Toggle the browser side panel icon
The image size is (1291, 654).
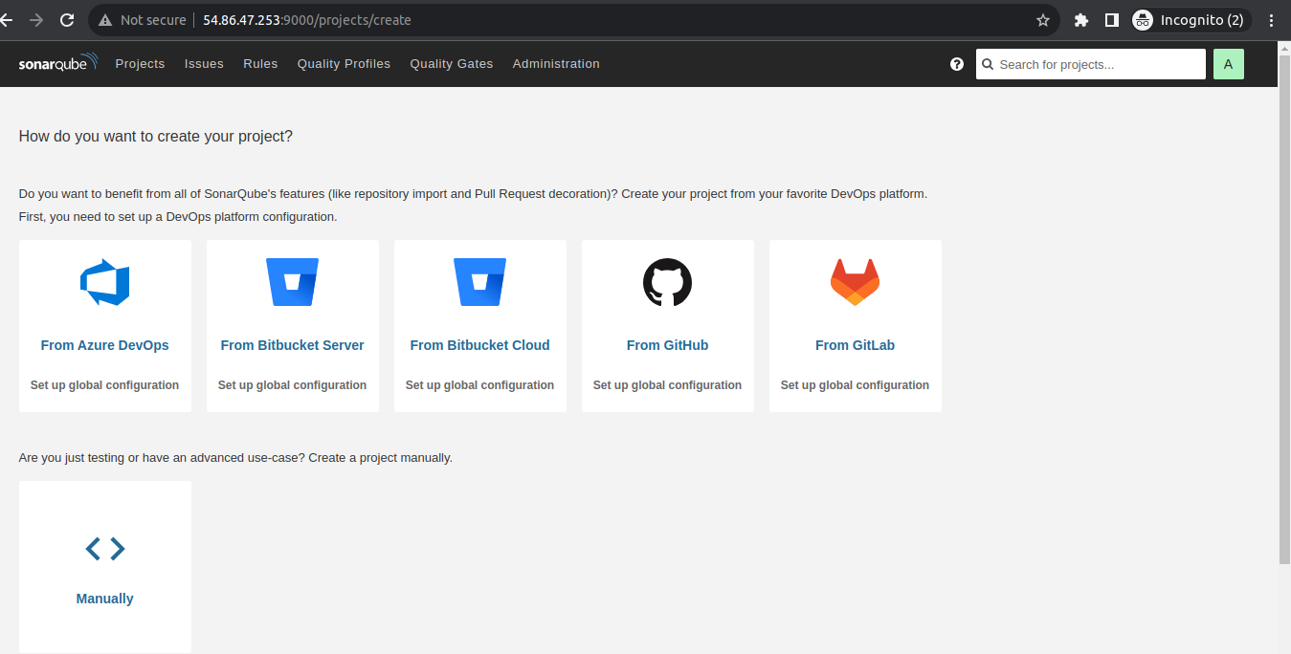pos(1111,20)
